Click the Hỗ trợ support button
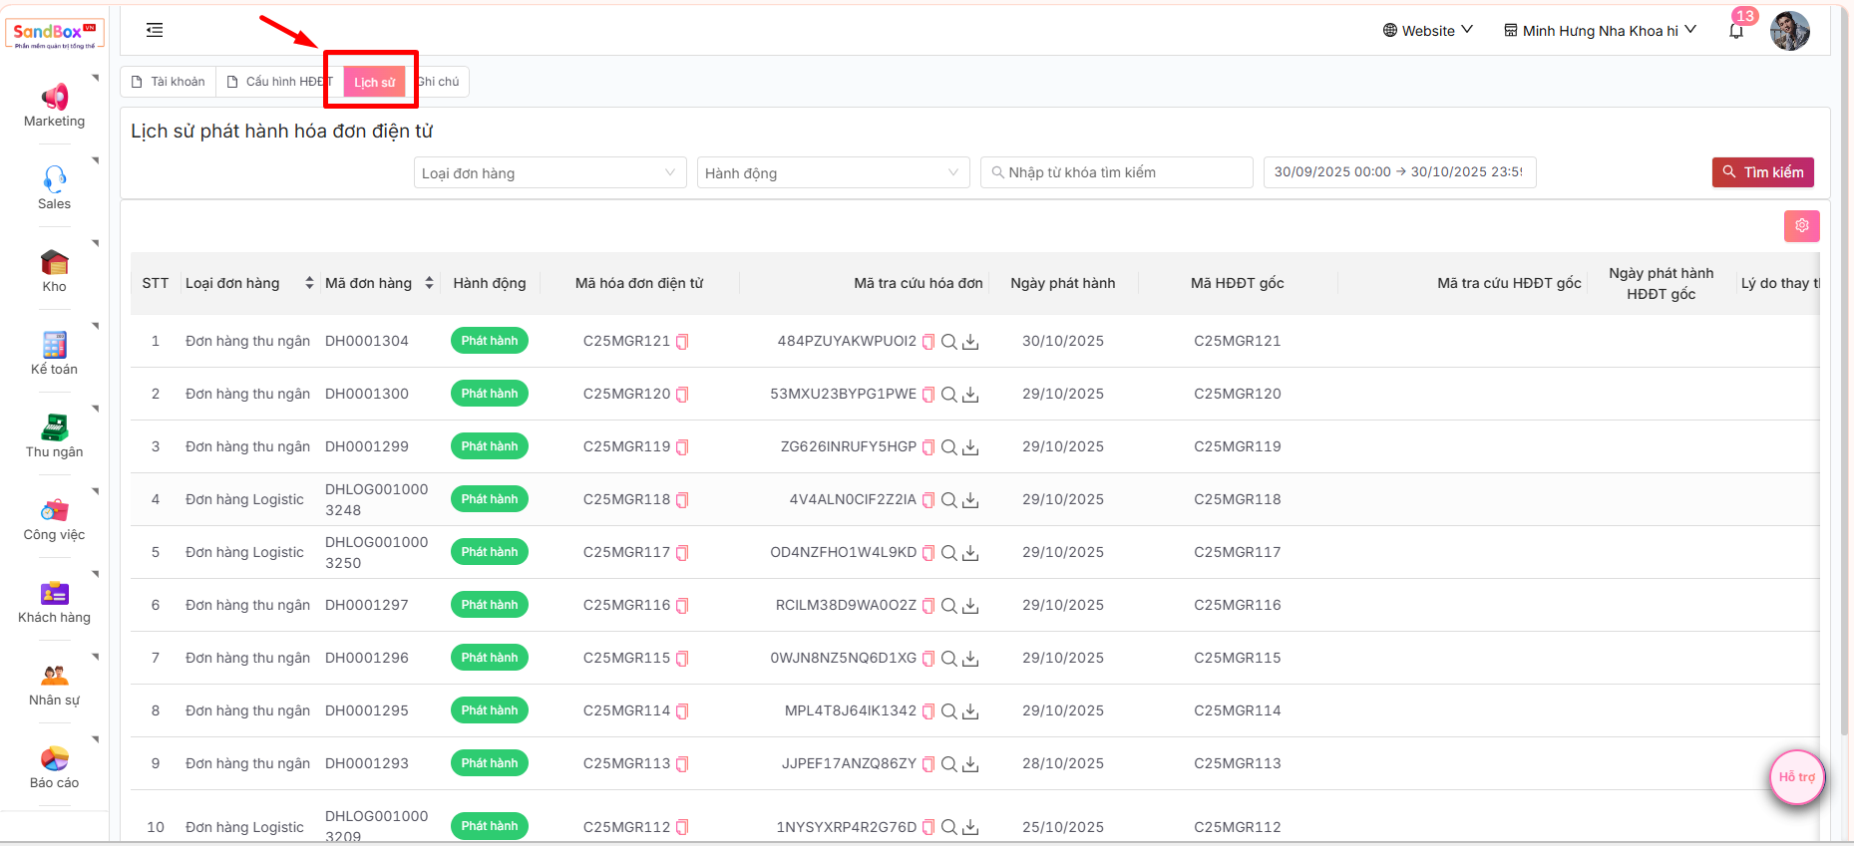Screen dimensions: 1854x846 [x=1796, y=777]
